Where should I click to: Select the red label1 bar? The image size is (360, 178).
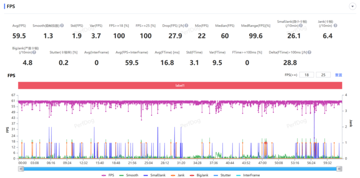point(180,85)
